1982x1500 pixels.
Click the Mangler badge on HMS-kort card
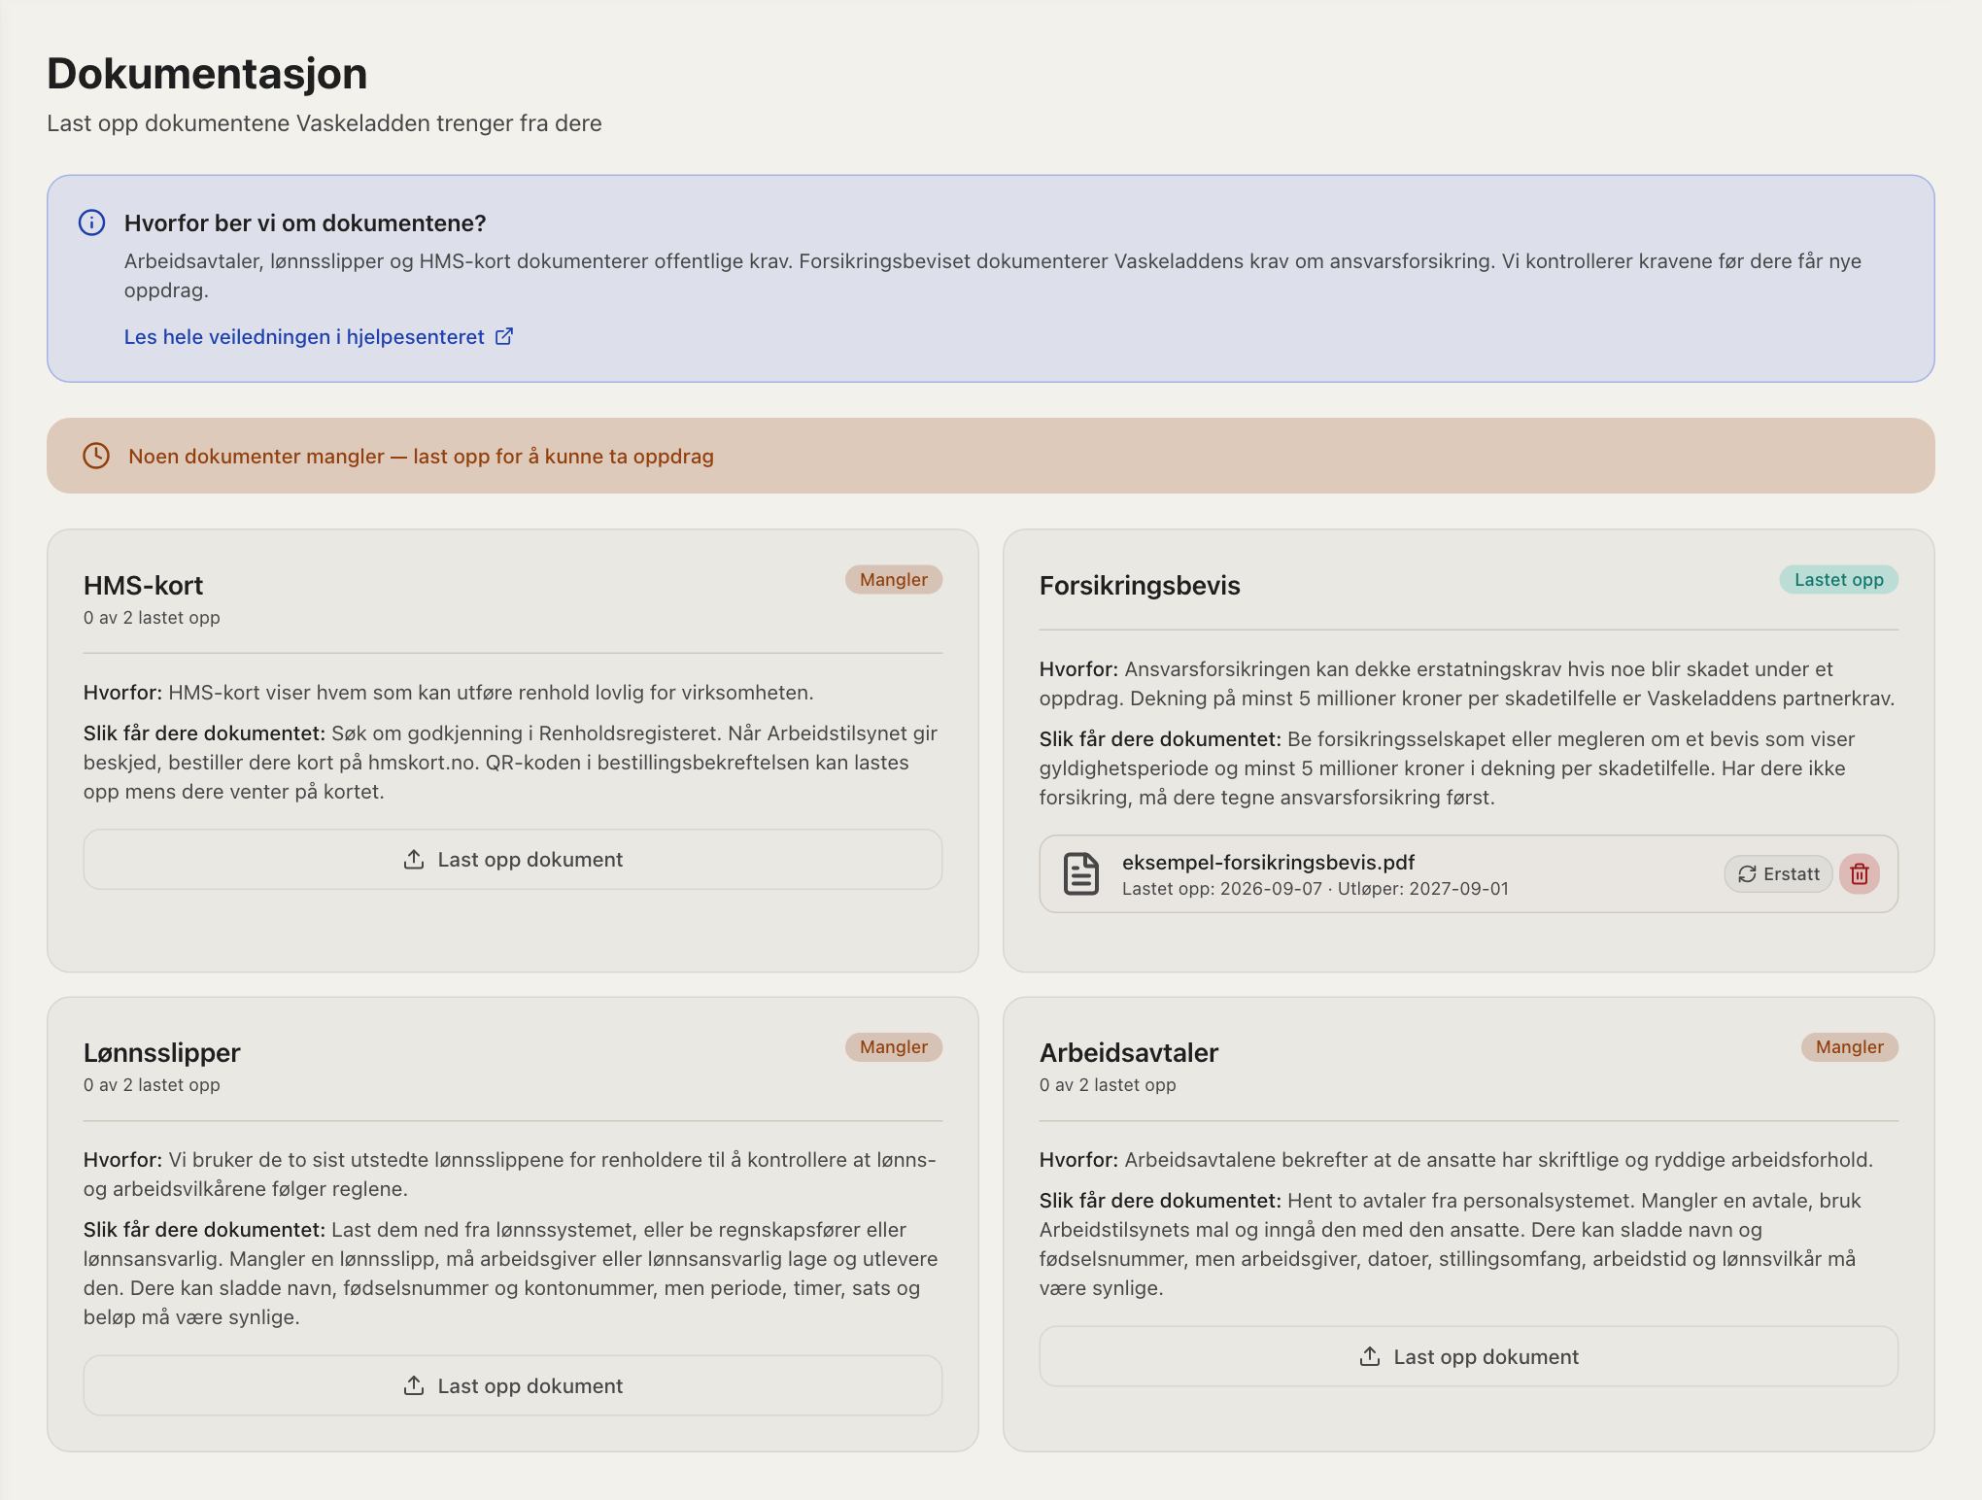[893, 579]
